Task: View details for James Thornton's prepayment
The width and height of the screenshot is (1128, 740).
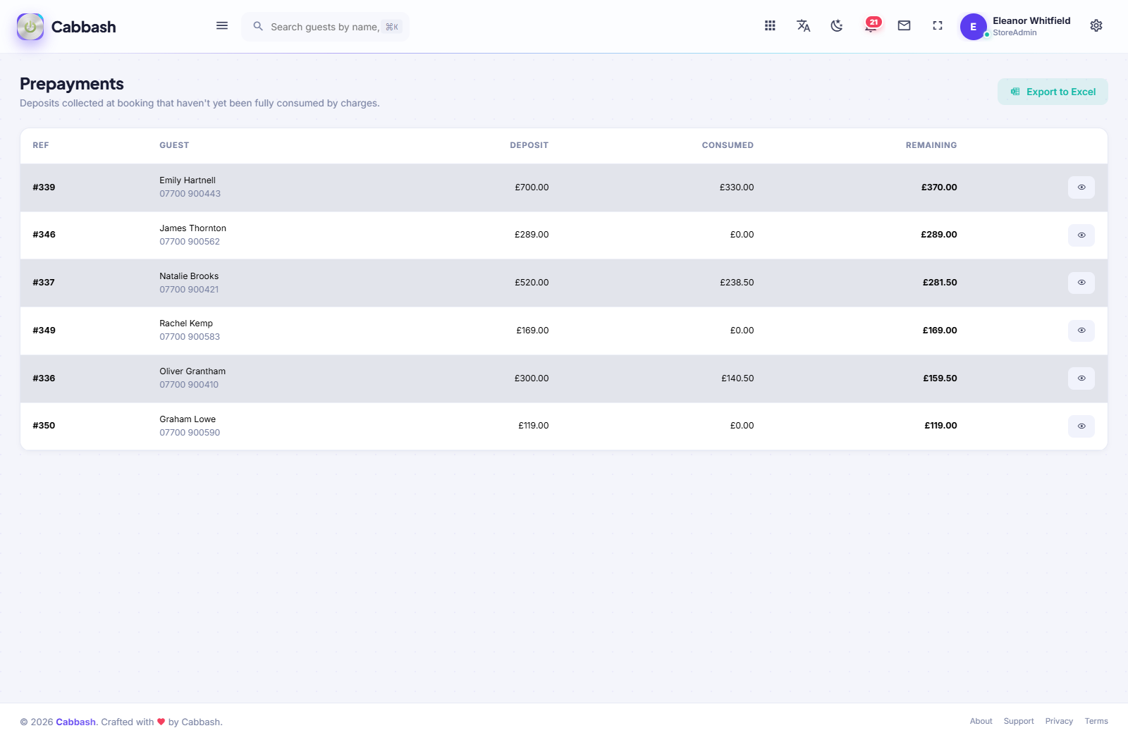Action: tap(1081, 235)
